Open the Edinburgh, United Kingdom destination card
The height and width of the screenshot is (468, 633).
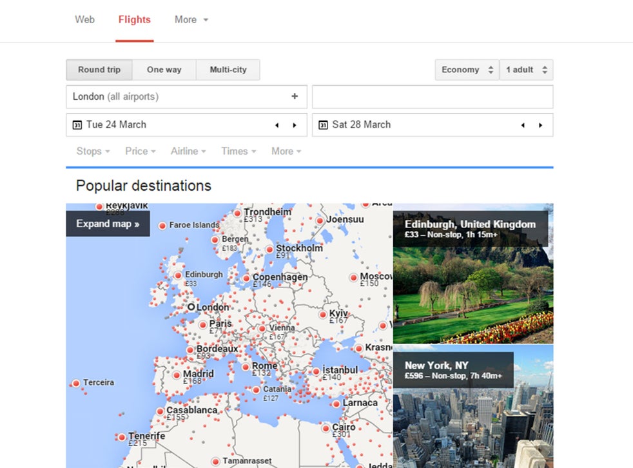click(x=474, y=274)
